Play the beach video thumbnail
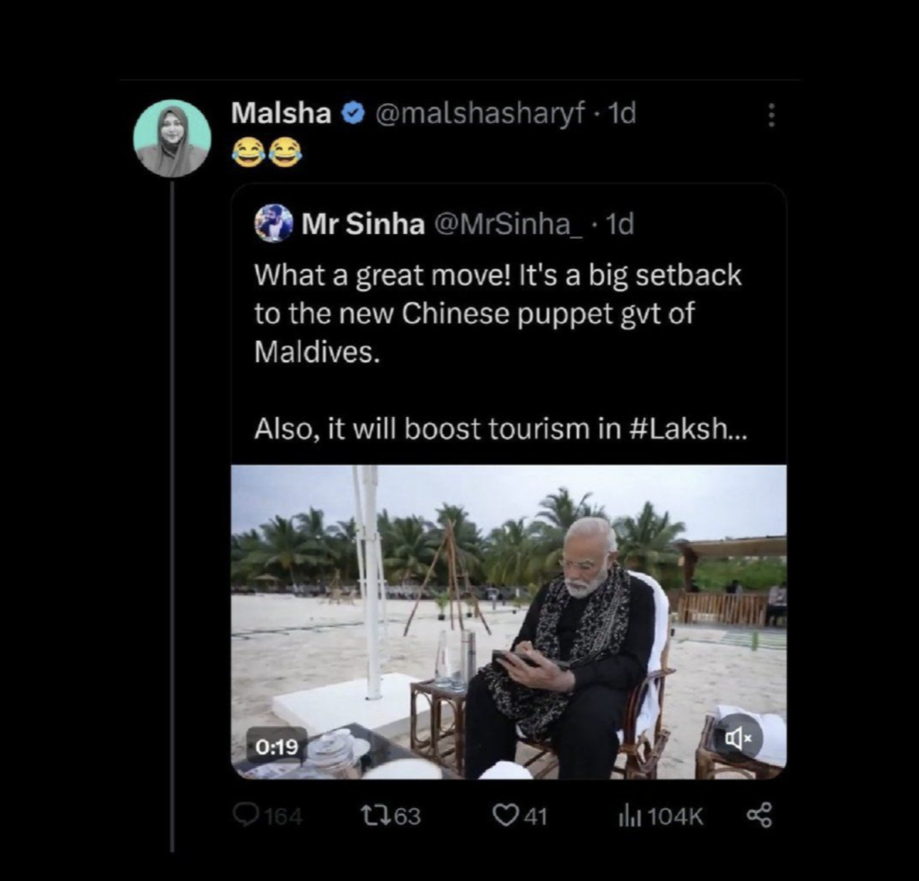 coord(509,619)
